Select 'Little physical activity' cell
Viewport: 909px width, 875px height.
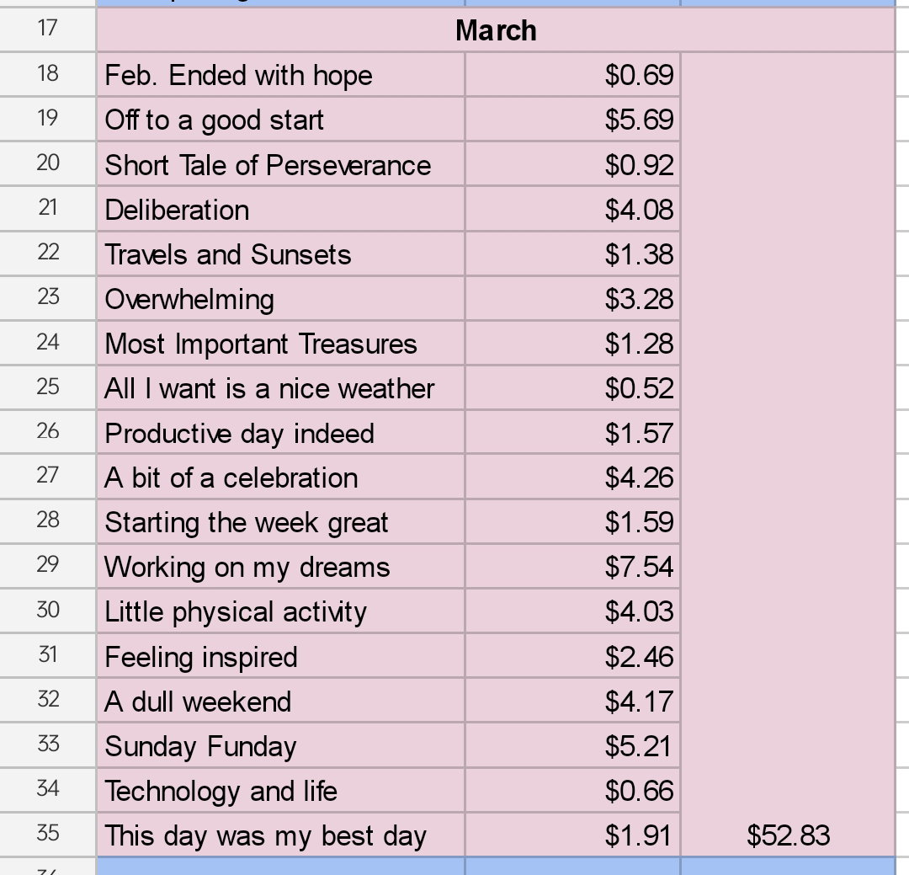(280, 611)
